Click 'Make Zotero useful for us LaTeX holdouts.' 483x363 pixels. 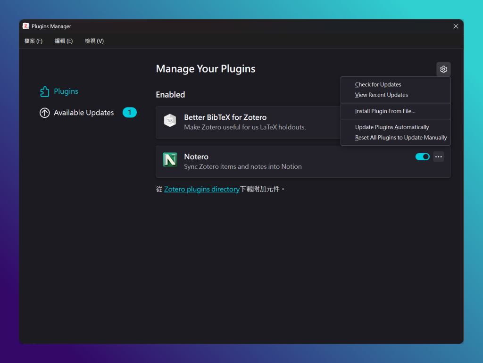[245, 127]
